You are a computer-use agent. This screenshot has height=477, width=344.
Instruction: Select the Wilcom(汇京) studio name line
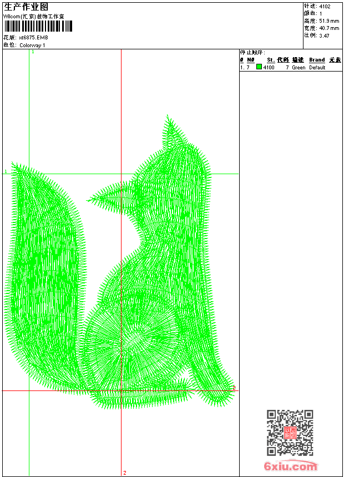[33, 17]
